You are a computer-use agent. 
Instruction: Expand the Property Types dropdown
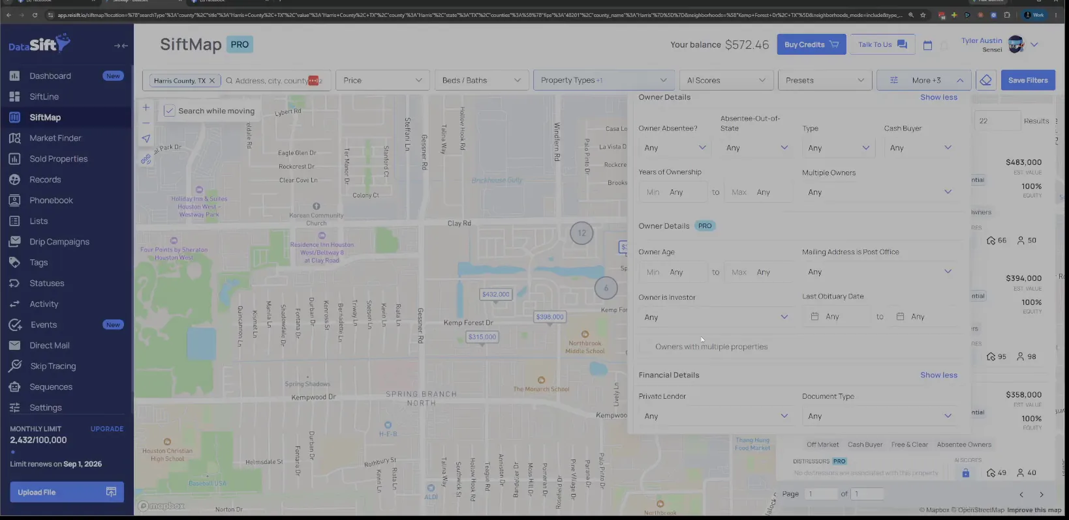coord(604,80)
